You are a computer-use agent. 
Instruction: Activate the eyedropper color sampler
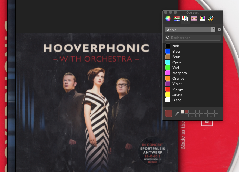tap(177, 113)
